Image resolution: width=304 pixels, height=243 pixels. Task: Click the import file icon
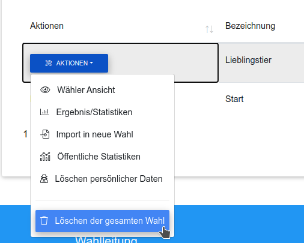point(45,134)
